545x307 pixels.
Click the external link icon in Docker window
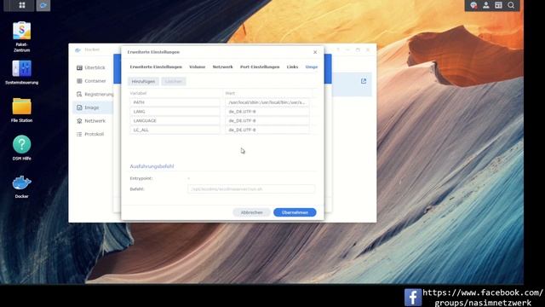364,81
